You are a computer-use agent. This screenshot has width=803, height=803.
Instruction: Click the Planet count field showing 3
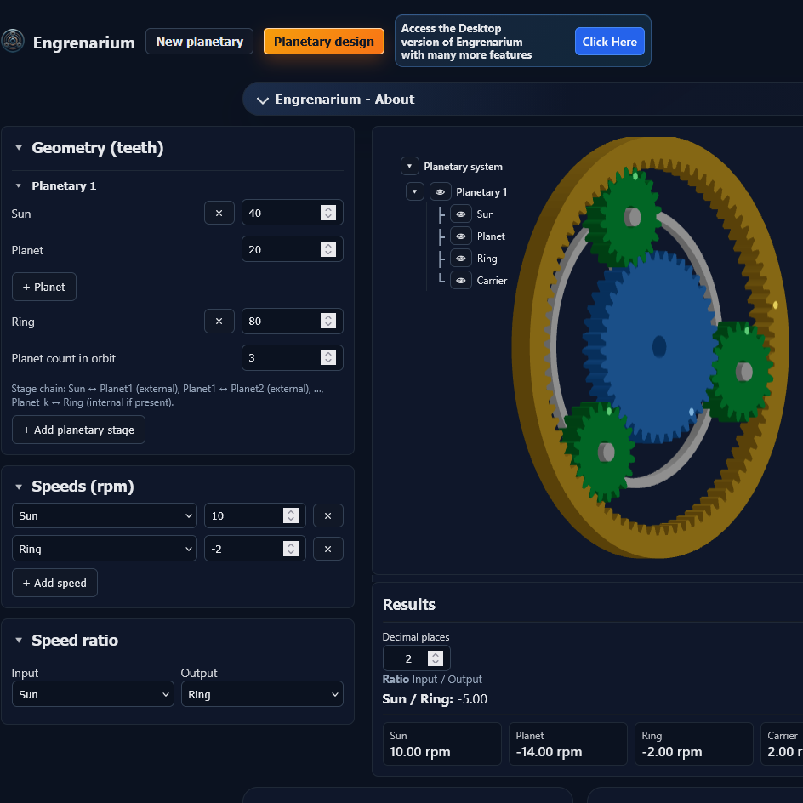coord(293,357)
